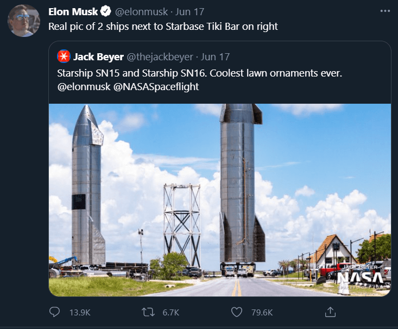Like the tweet with the heart icon
The image size is (398, 329).
pos(236,312)
